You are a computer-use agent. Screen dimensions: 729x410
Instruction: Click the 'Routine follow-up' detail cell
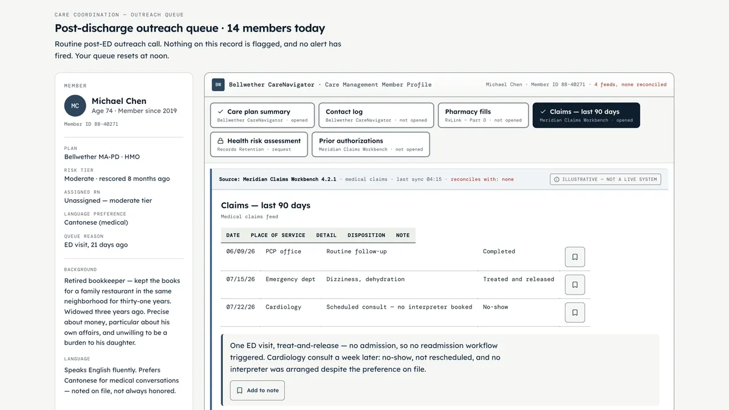pyautogui.click(x=357, y=251)
